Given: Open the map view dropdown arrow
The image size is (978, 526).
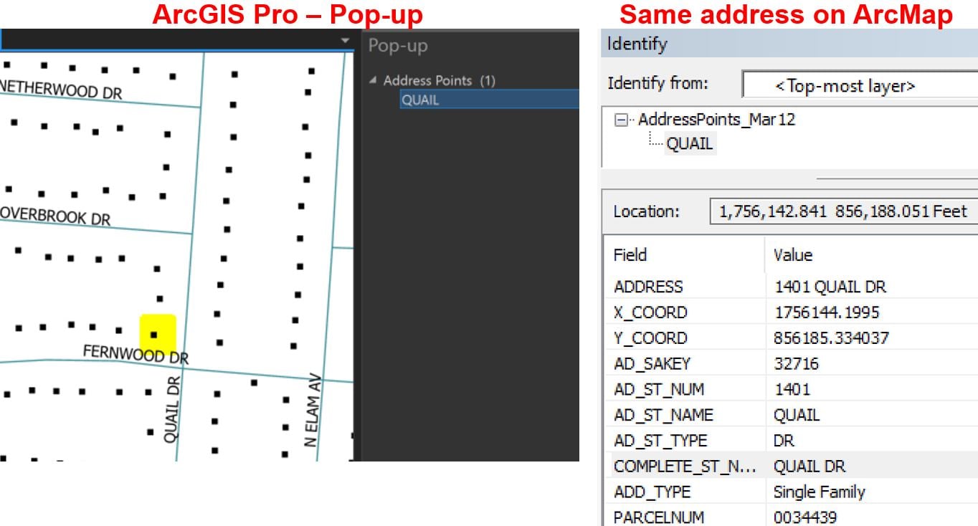Looking at the screenshot, I should click(346, 42).
